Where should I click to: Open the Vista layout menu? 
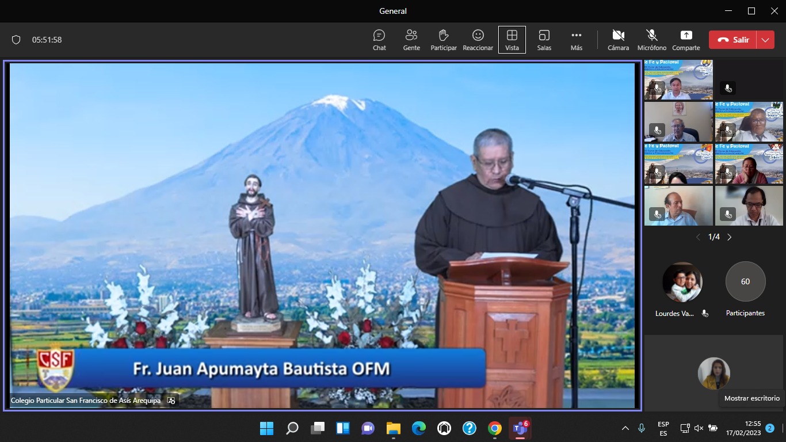[512, 40]
